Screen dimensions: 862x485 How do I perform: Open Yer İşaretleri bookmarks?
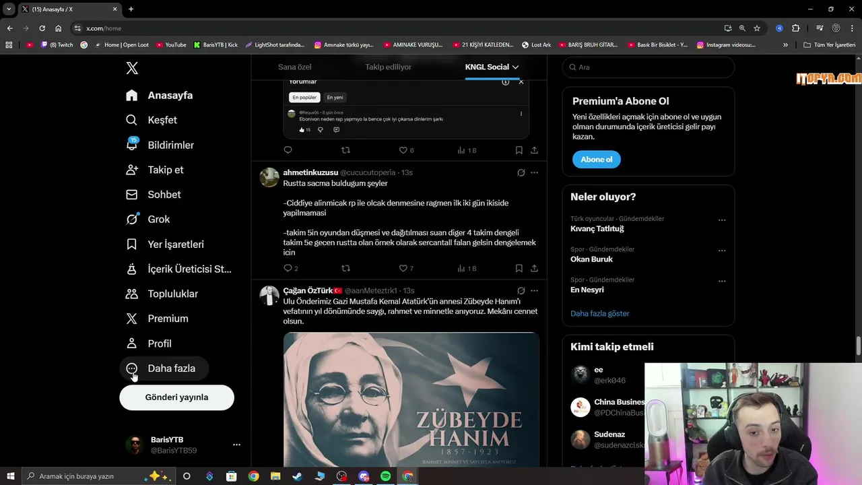click(165, 245)
